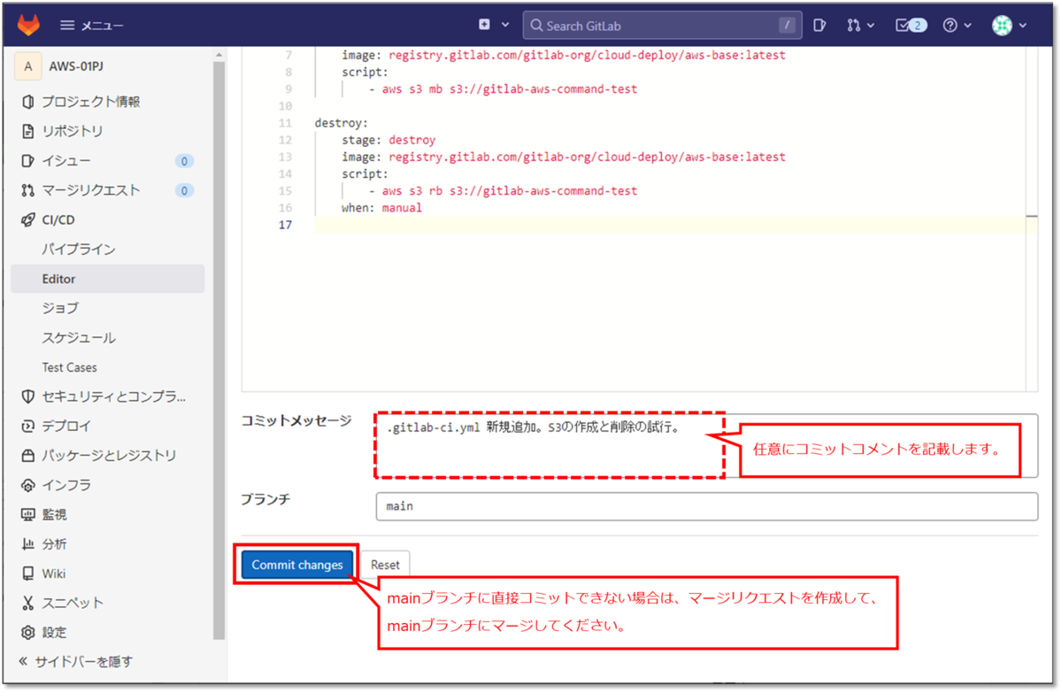Click the プロジェクト情報 icon

tap(27, 102)
